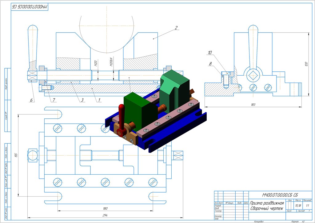Select the 'Лит.' header cell
The height and width of the screenshot is (223, 315).
[290, 201]
